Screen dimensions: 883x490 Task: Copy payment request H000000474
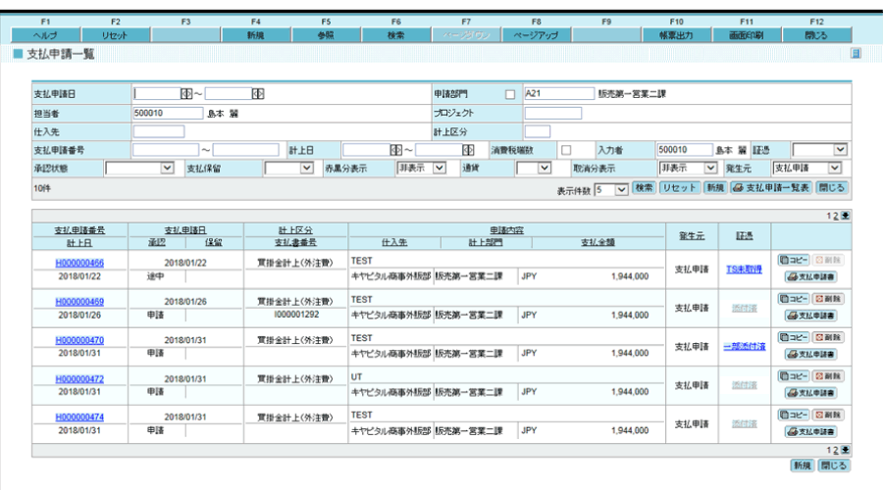pyautogui.click(x=794, y=415)
